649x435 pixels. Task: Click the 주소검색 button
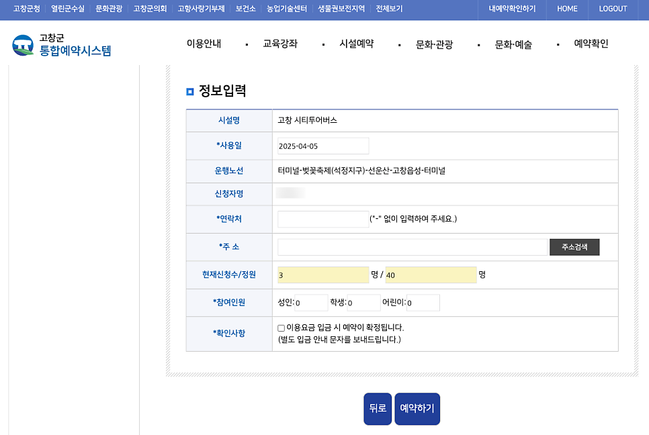tap(574, 247)
